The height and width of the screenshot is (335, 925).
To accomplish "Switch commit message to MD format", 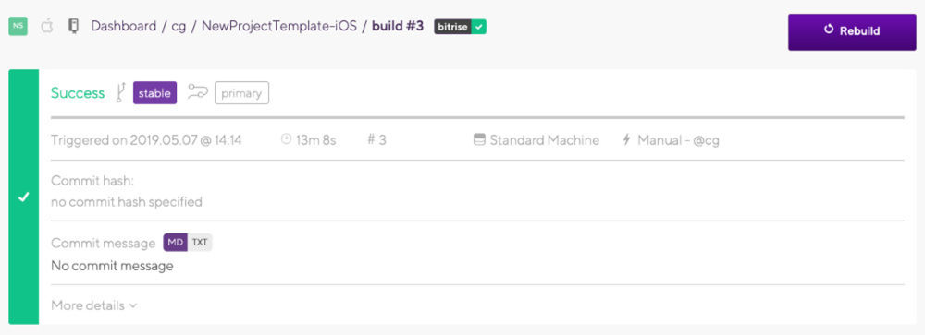I will click(x=175, y=243).
